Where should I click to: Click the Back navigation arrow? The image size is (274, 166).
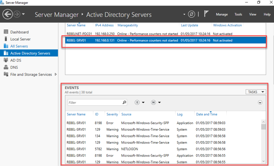point(7,14)
